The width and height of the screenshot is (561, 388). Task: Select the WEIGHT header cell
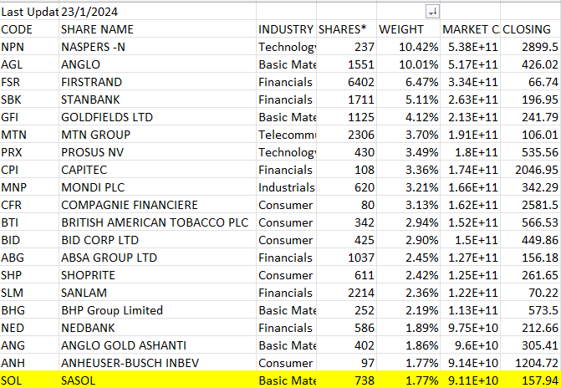(x=408, y=29)
